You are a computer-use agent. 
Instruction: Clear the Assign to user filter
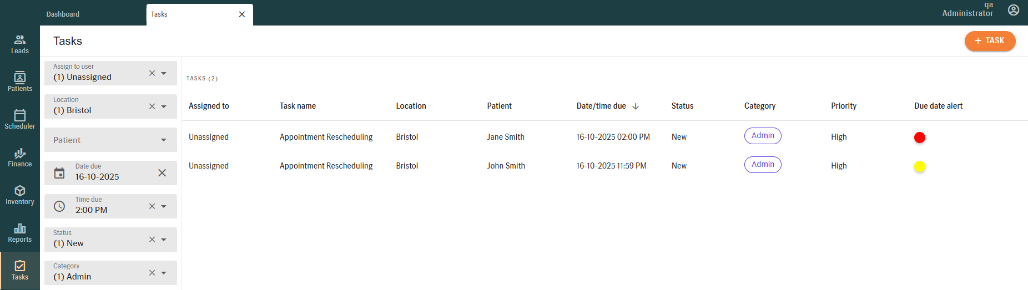point(152,73)
